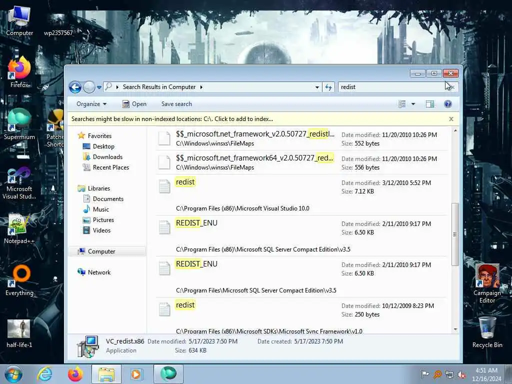Screen dimensions: 512x384
Task: Expand the breadcrumb arrow after Search Results
Action: (x=201, y=87)
